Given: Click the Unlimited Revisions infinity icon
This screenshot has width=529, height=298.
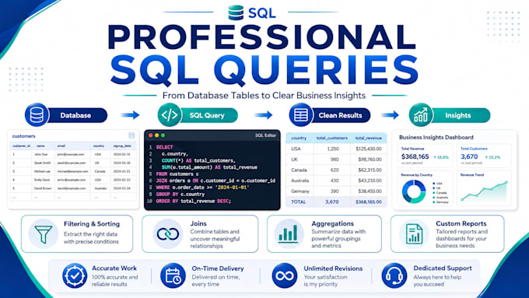Looking at the screenshot, I should coord(285,275).
